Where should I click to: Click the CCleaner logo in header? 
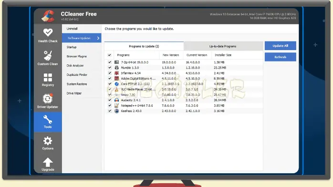48,16
